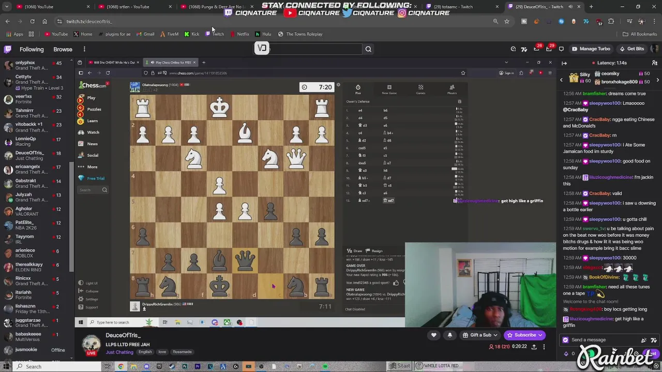Click the Twitch logo home icon

coord(8,49)
